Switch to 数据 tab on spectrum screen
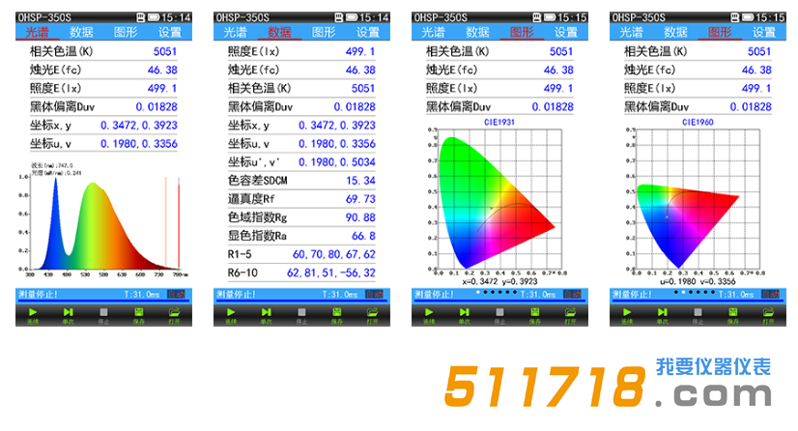 (81, 33)
